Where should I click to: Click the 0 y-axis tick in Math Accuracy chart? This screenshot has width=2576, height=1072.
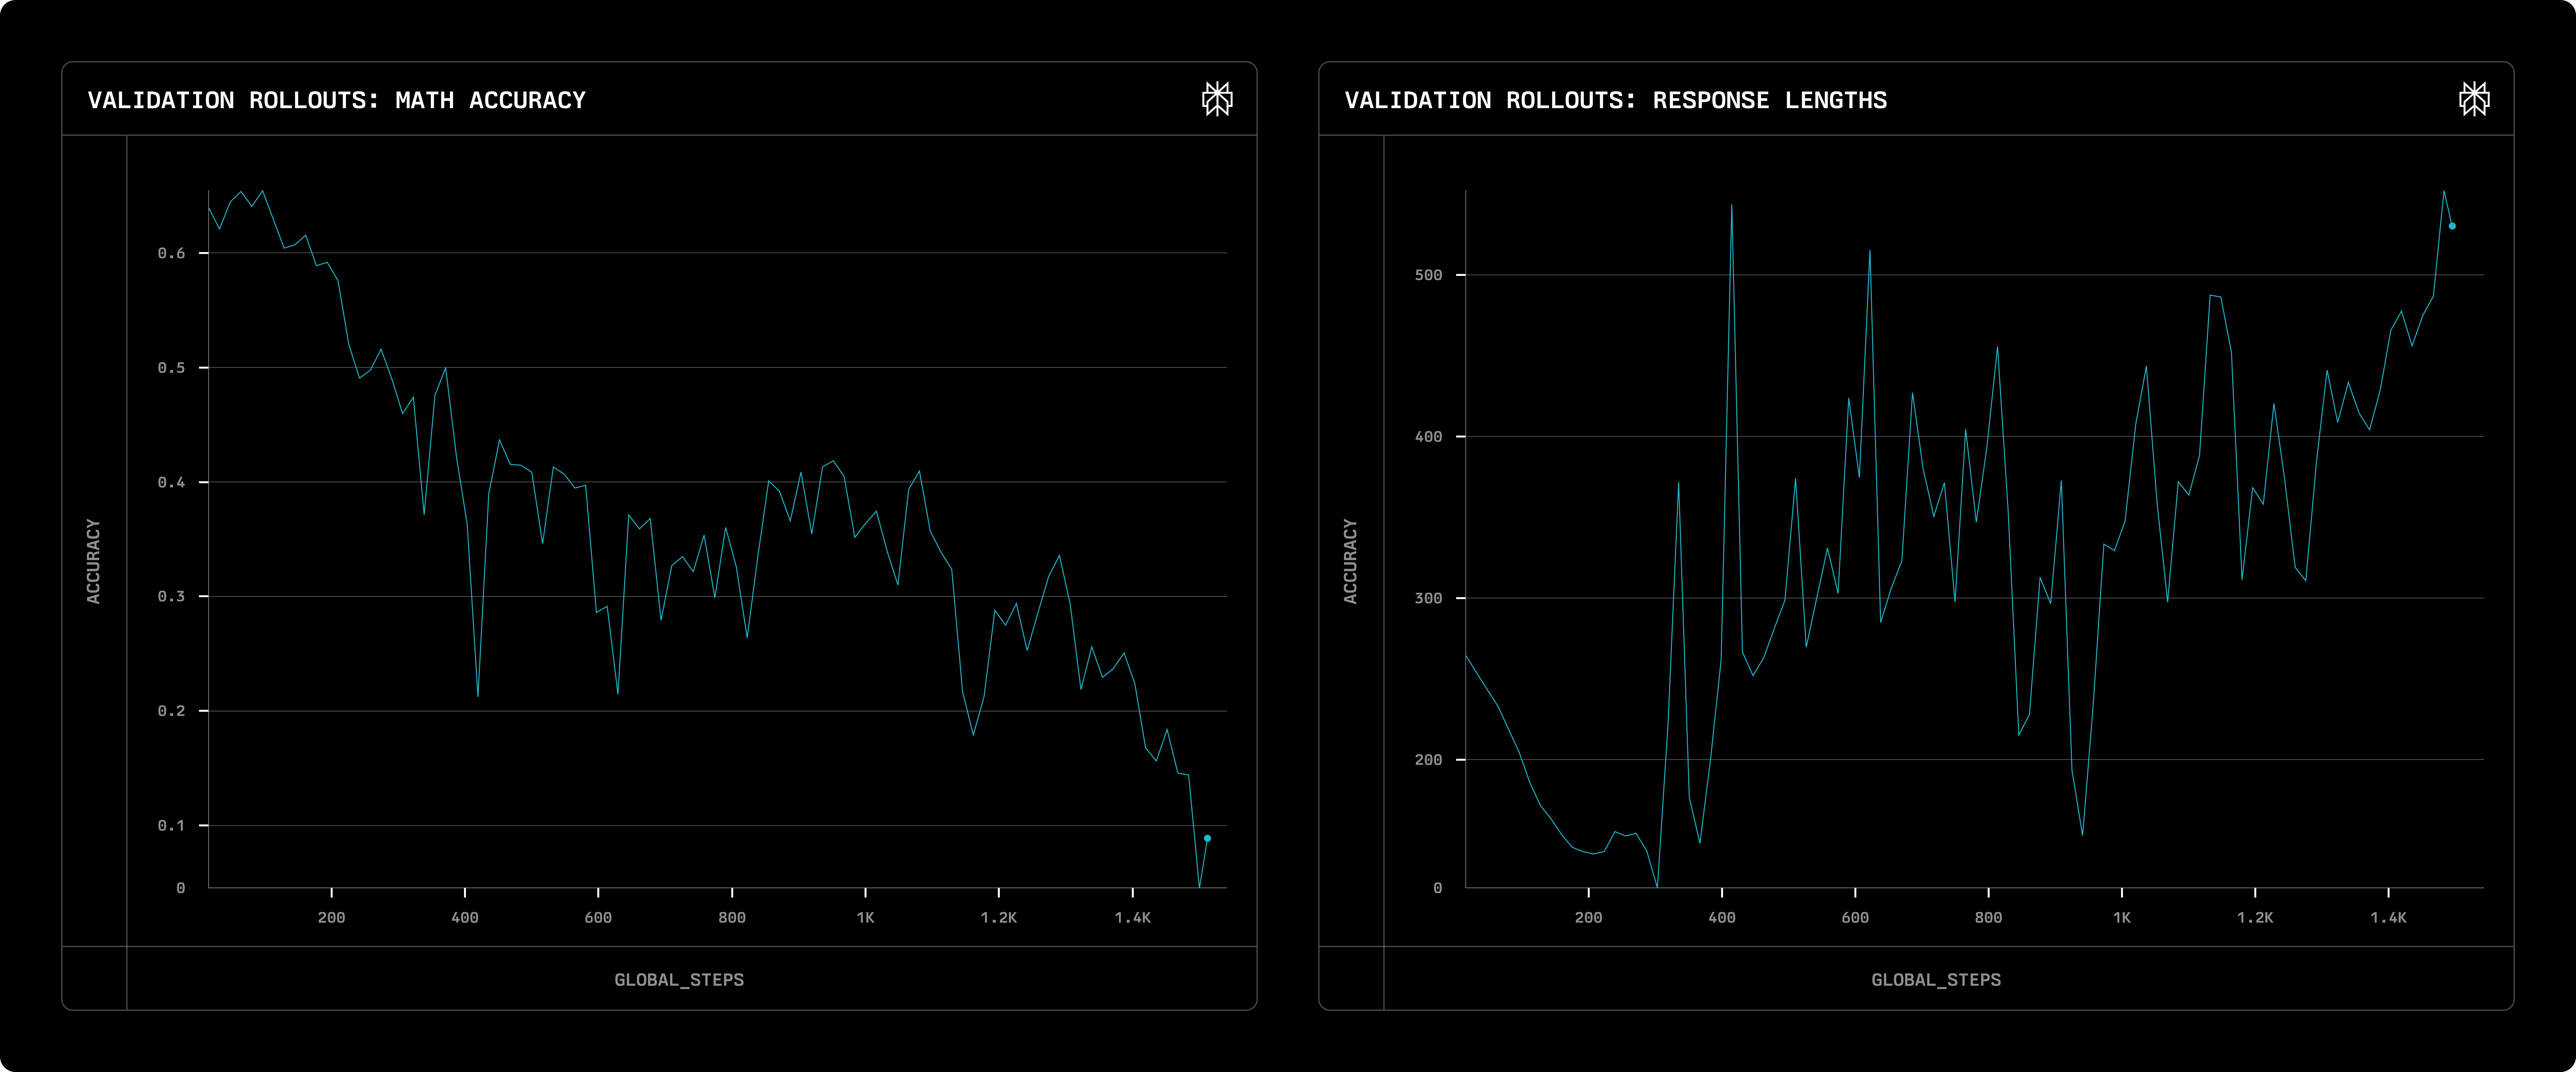pos(181,888)
